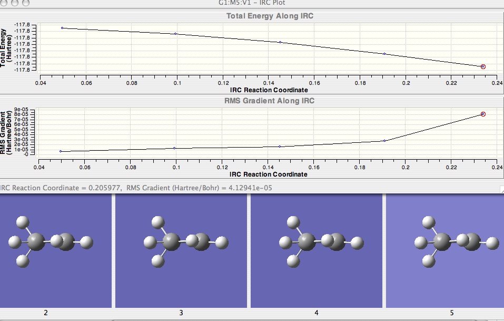This screenshot has height=321, width=504.
Task: Pick the Total Energy point near 0.145
Action: (x=280, y=42)
